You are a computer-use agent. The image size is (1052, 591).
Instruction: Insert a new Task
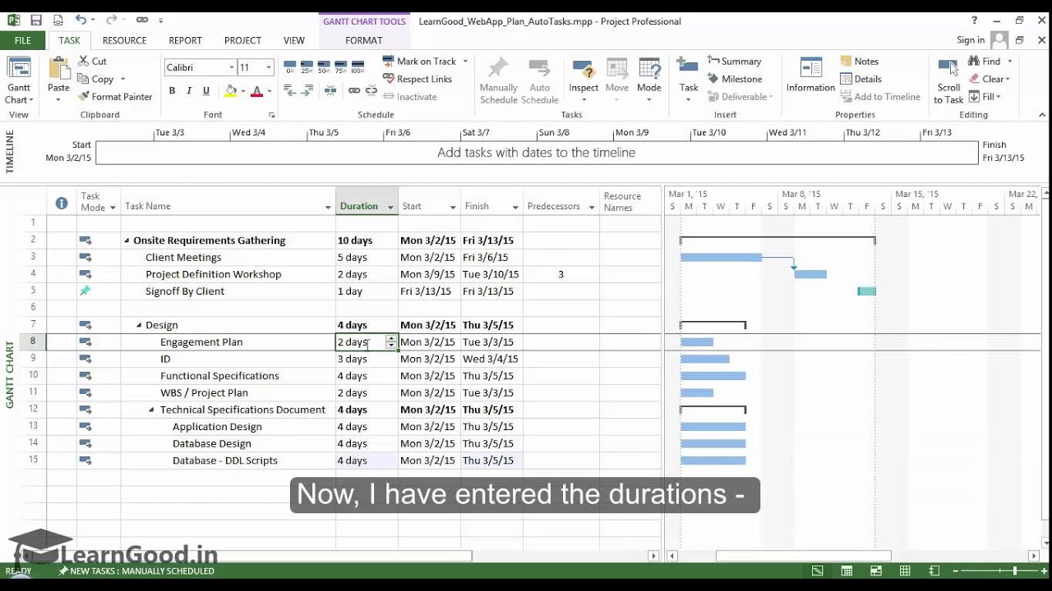pyautogui.click(x=689, y=80)
